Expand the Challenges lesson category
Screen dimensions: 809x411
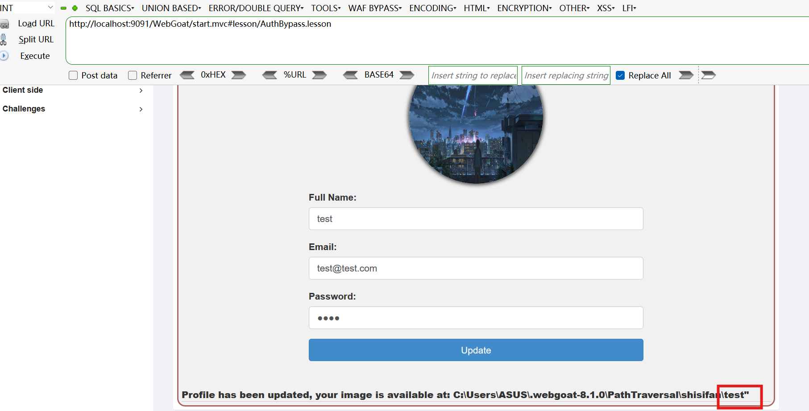click(73, 109)
